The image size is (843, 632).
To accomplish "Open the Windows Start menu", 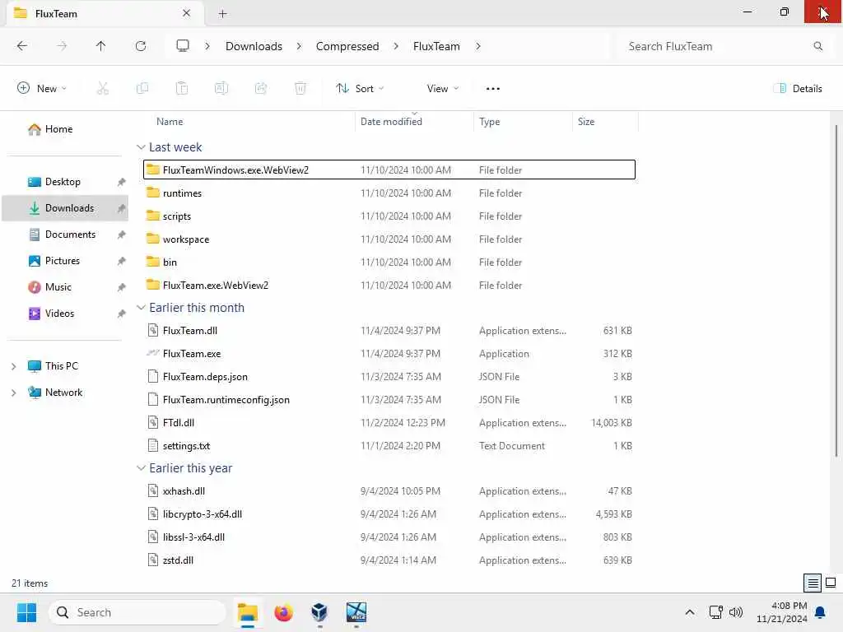I will [x=26, y=612].
